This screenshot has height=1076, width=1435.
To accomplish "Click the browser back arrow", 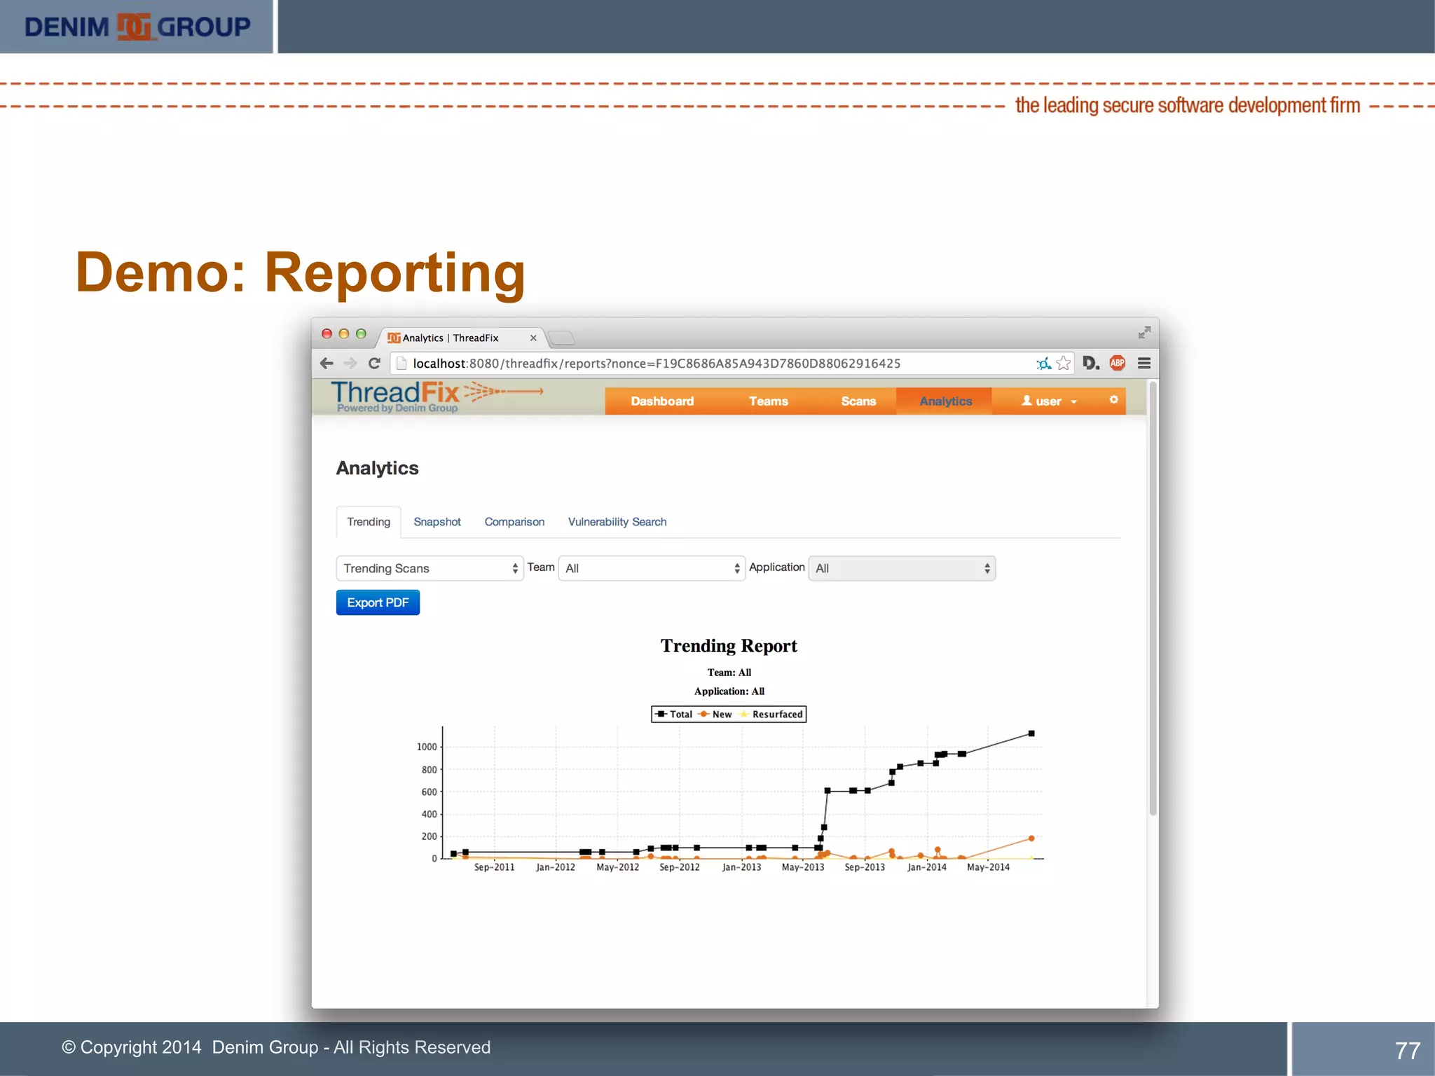I will [327, 363].
